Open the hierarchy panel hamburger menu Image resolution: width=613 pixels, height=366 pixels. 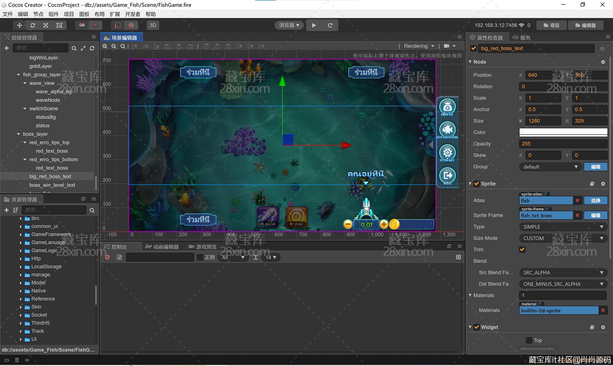pyautogui.click(x=94, y=37)
